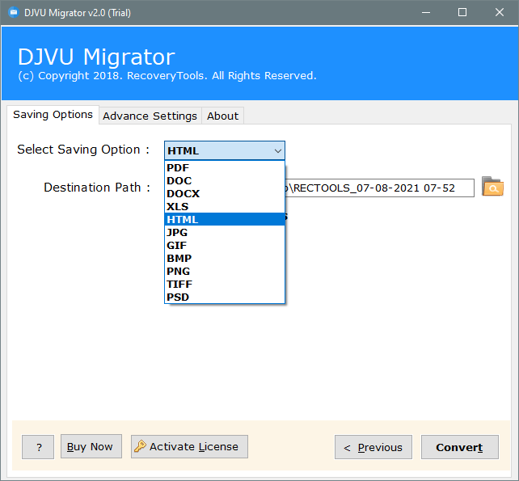Choose PDF from the saving options list

click(225, 168)
